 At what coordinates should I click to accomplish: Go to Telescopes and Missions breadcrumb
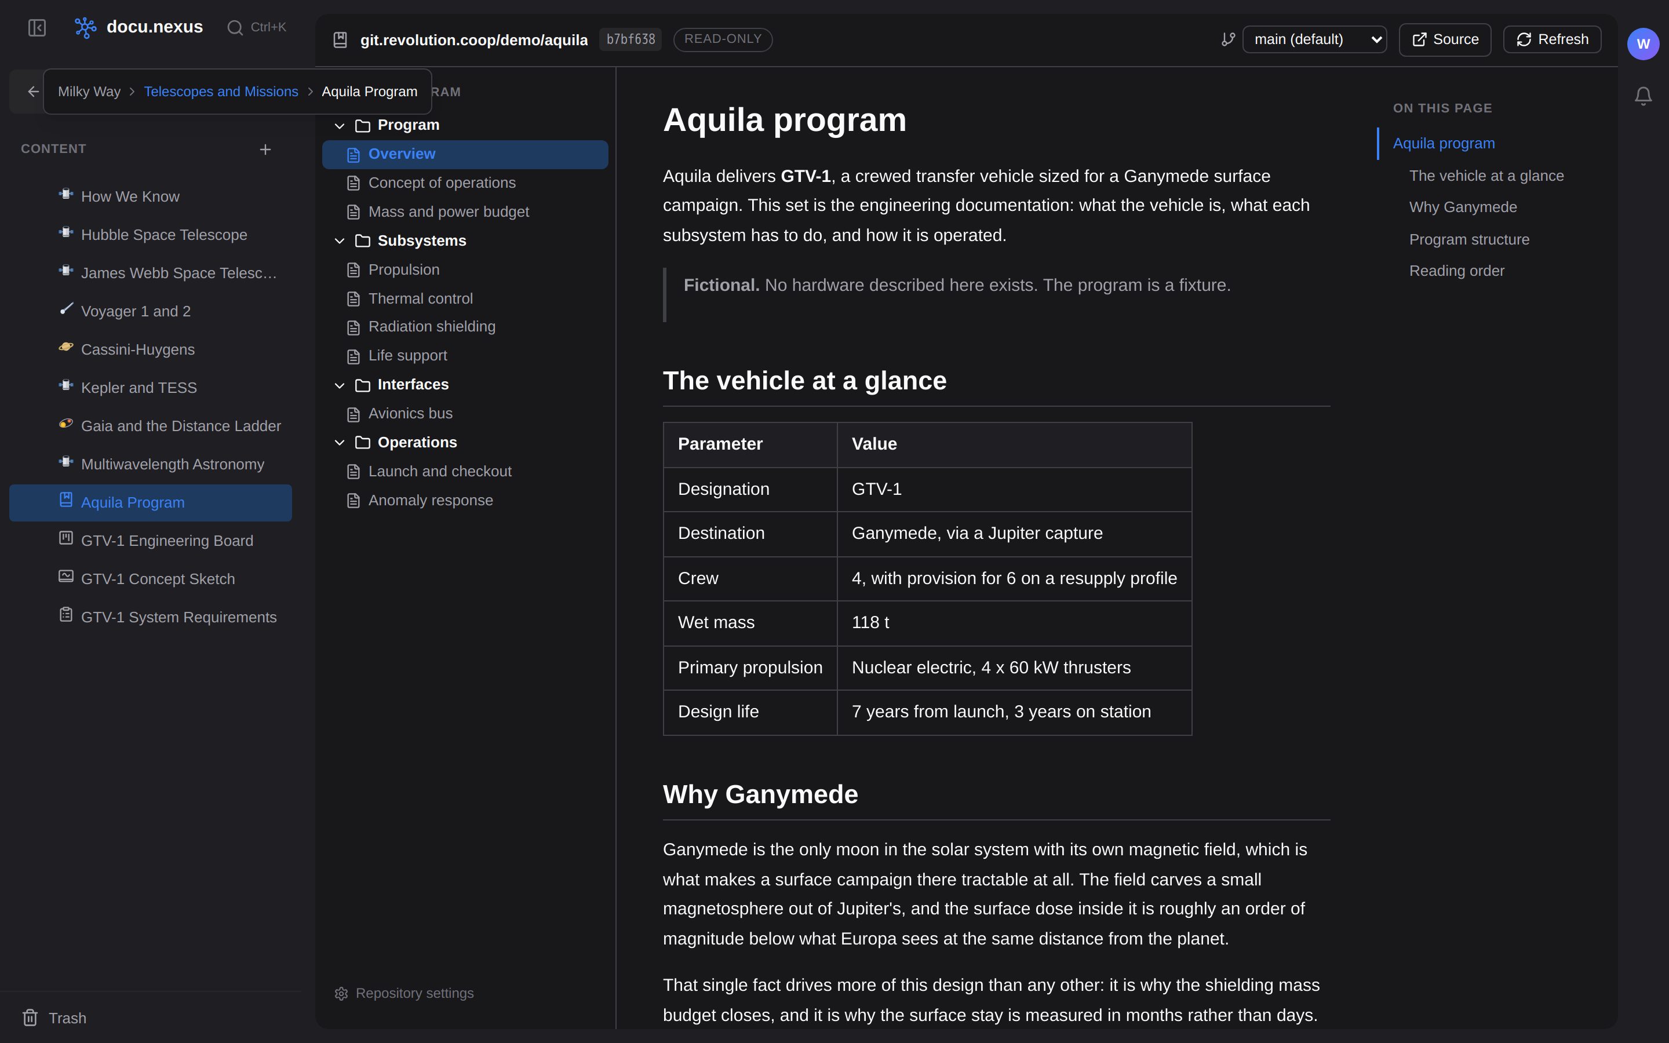[x=221, y=92]
